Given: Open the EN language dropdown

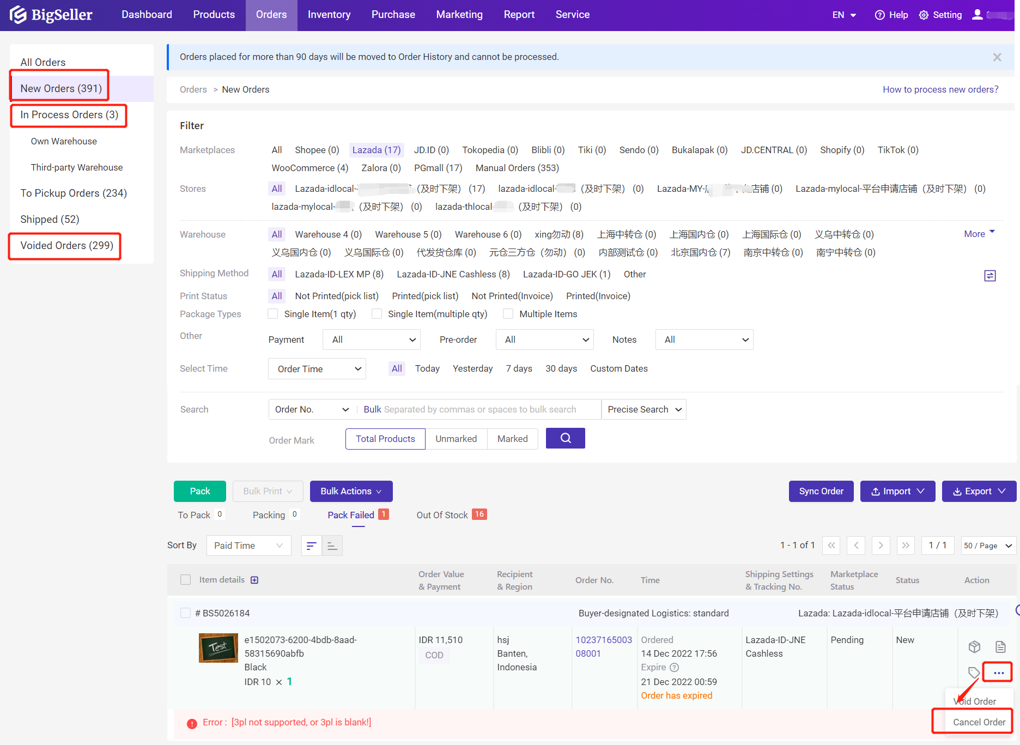Looking at the screenshot, I should click(844, 15).
